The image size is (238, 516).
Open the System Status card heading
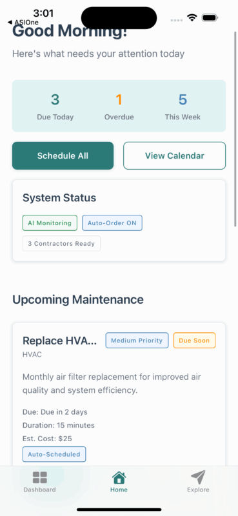pos(59,198)
